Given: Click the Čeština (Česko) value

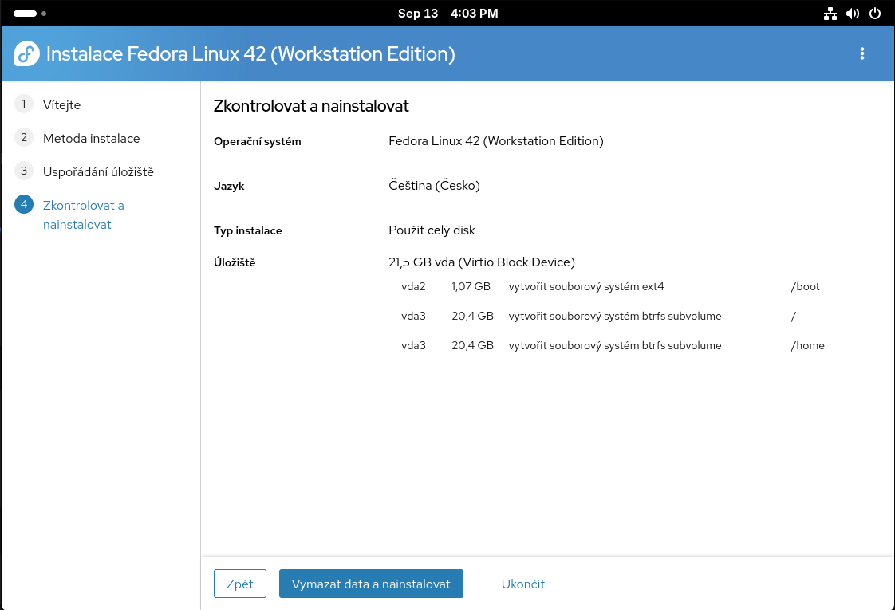Looking at the screenshot, I should click(435, 186).
